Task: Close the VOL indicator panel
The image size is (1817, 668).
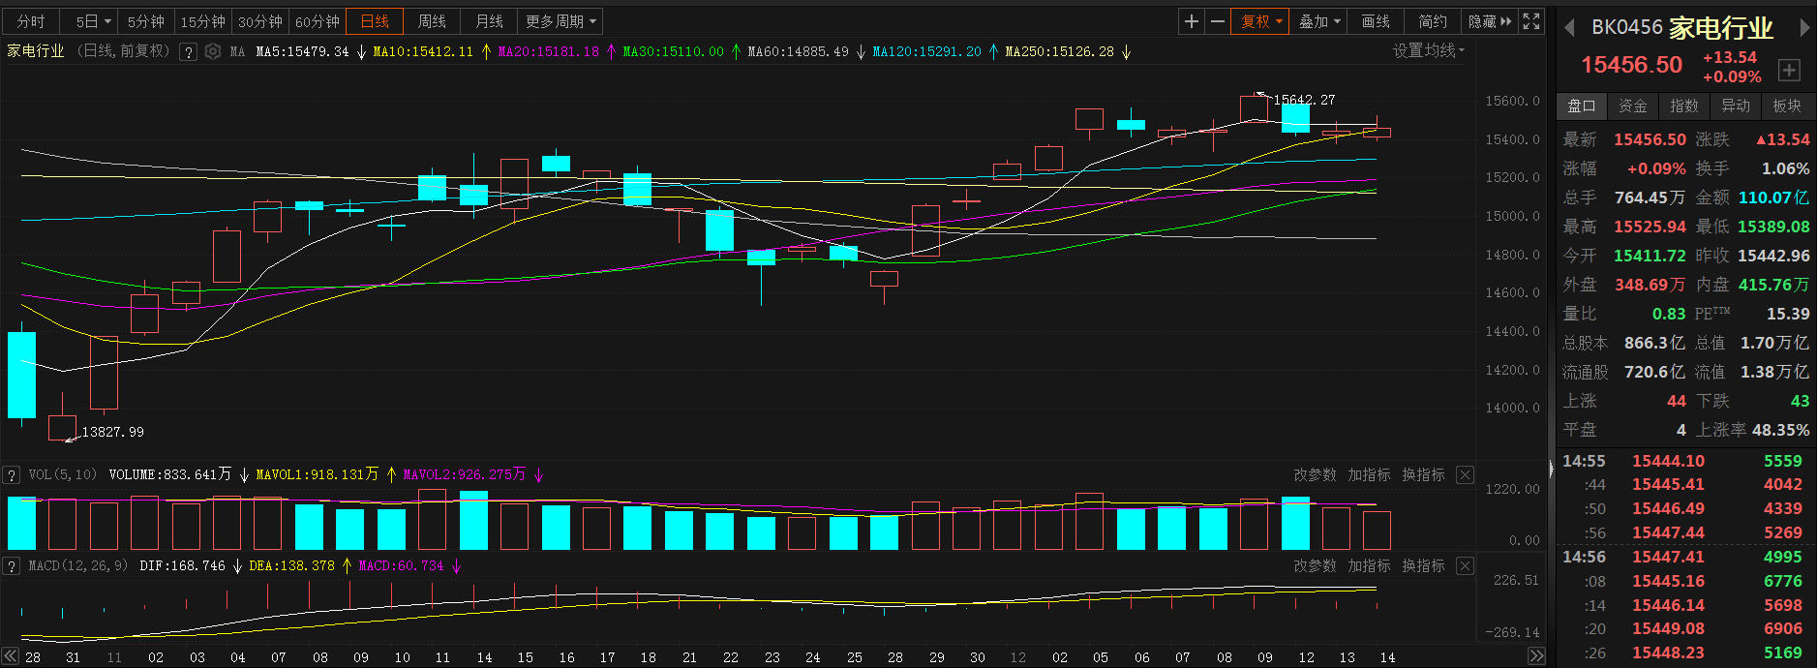Action: [1465, 474]
